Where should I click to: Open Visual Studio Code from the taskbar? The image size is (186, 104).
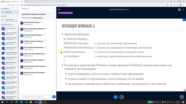click(x=26, y=102)
